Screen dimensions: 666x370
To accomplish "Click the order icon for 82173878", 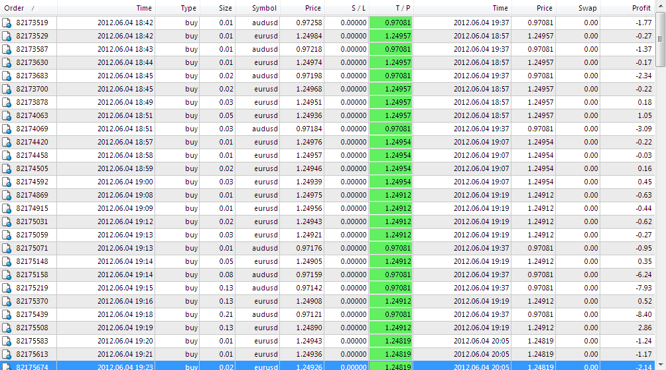I will pyautogui.click(x=7, y=102).
